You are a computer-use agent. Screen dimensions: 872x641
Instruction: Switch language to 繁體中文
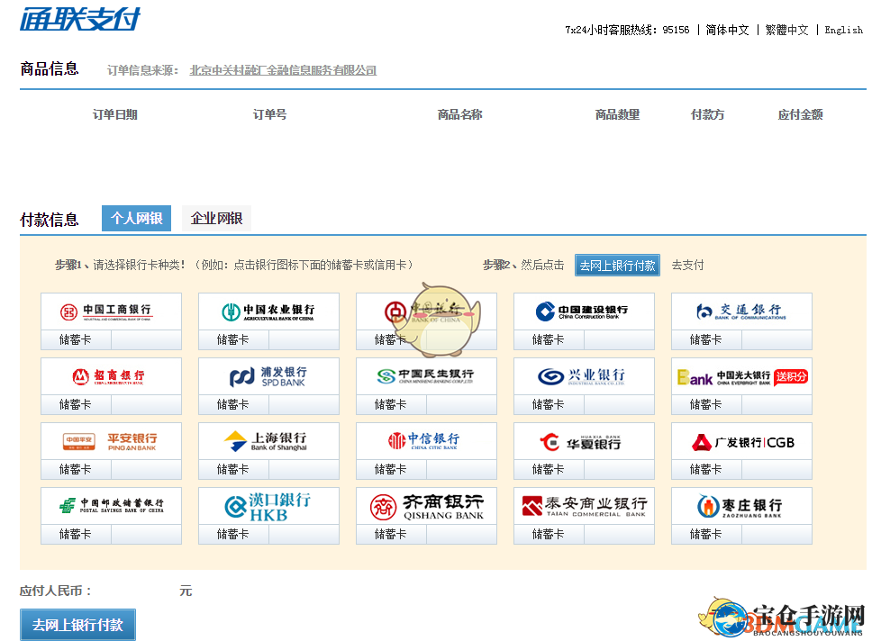point(787,30)
